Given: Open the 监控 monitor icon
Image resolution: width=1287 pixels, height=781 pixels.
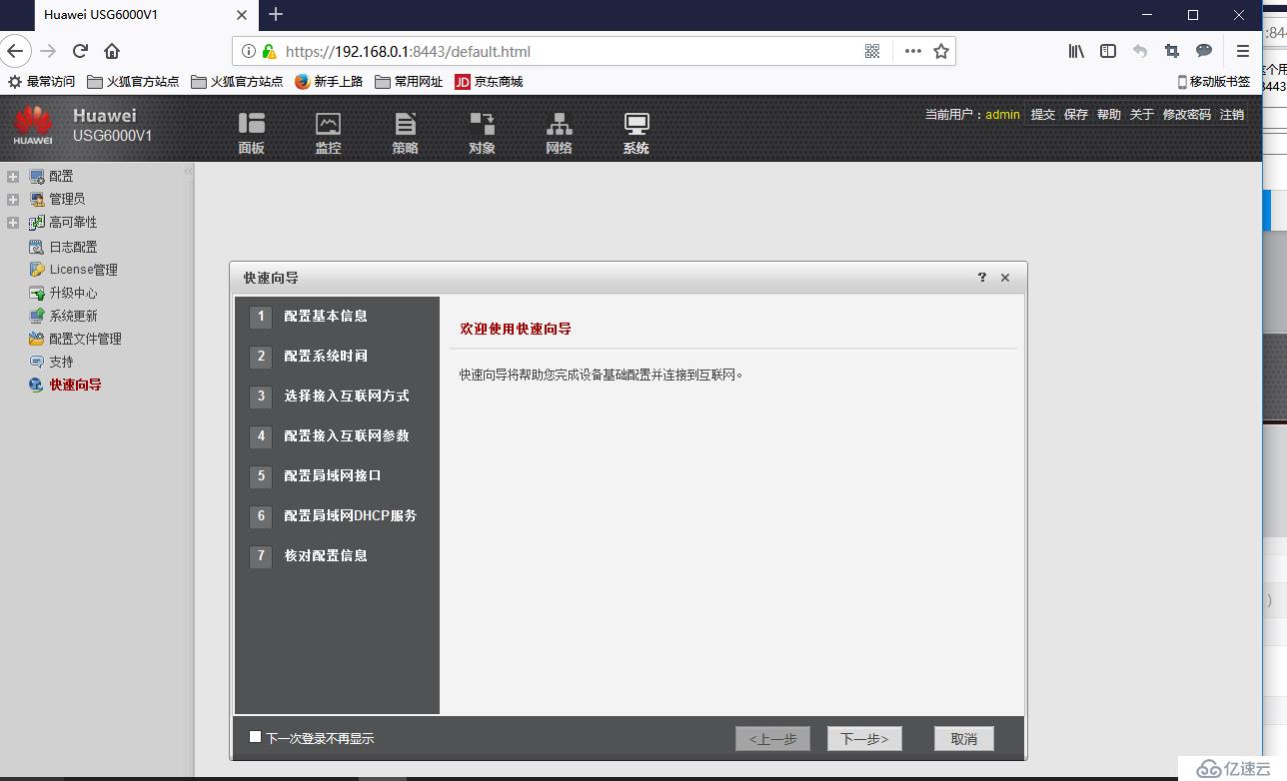Looking at the screenshot, I should [x=328, y=134].
